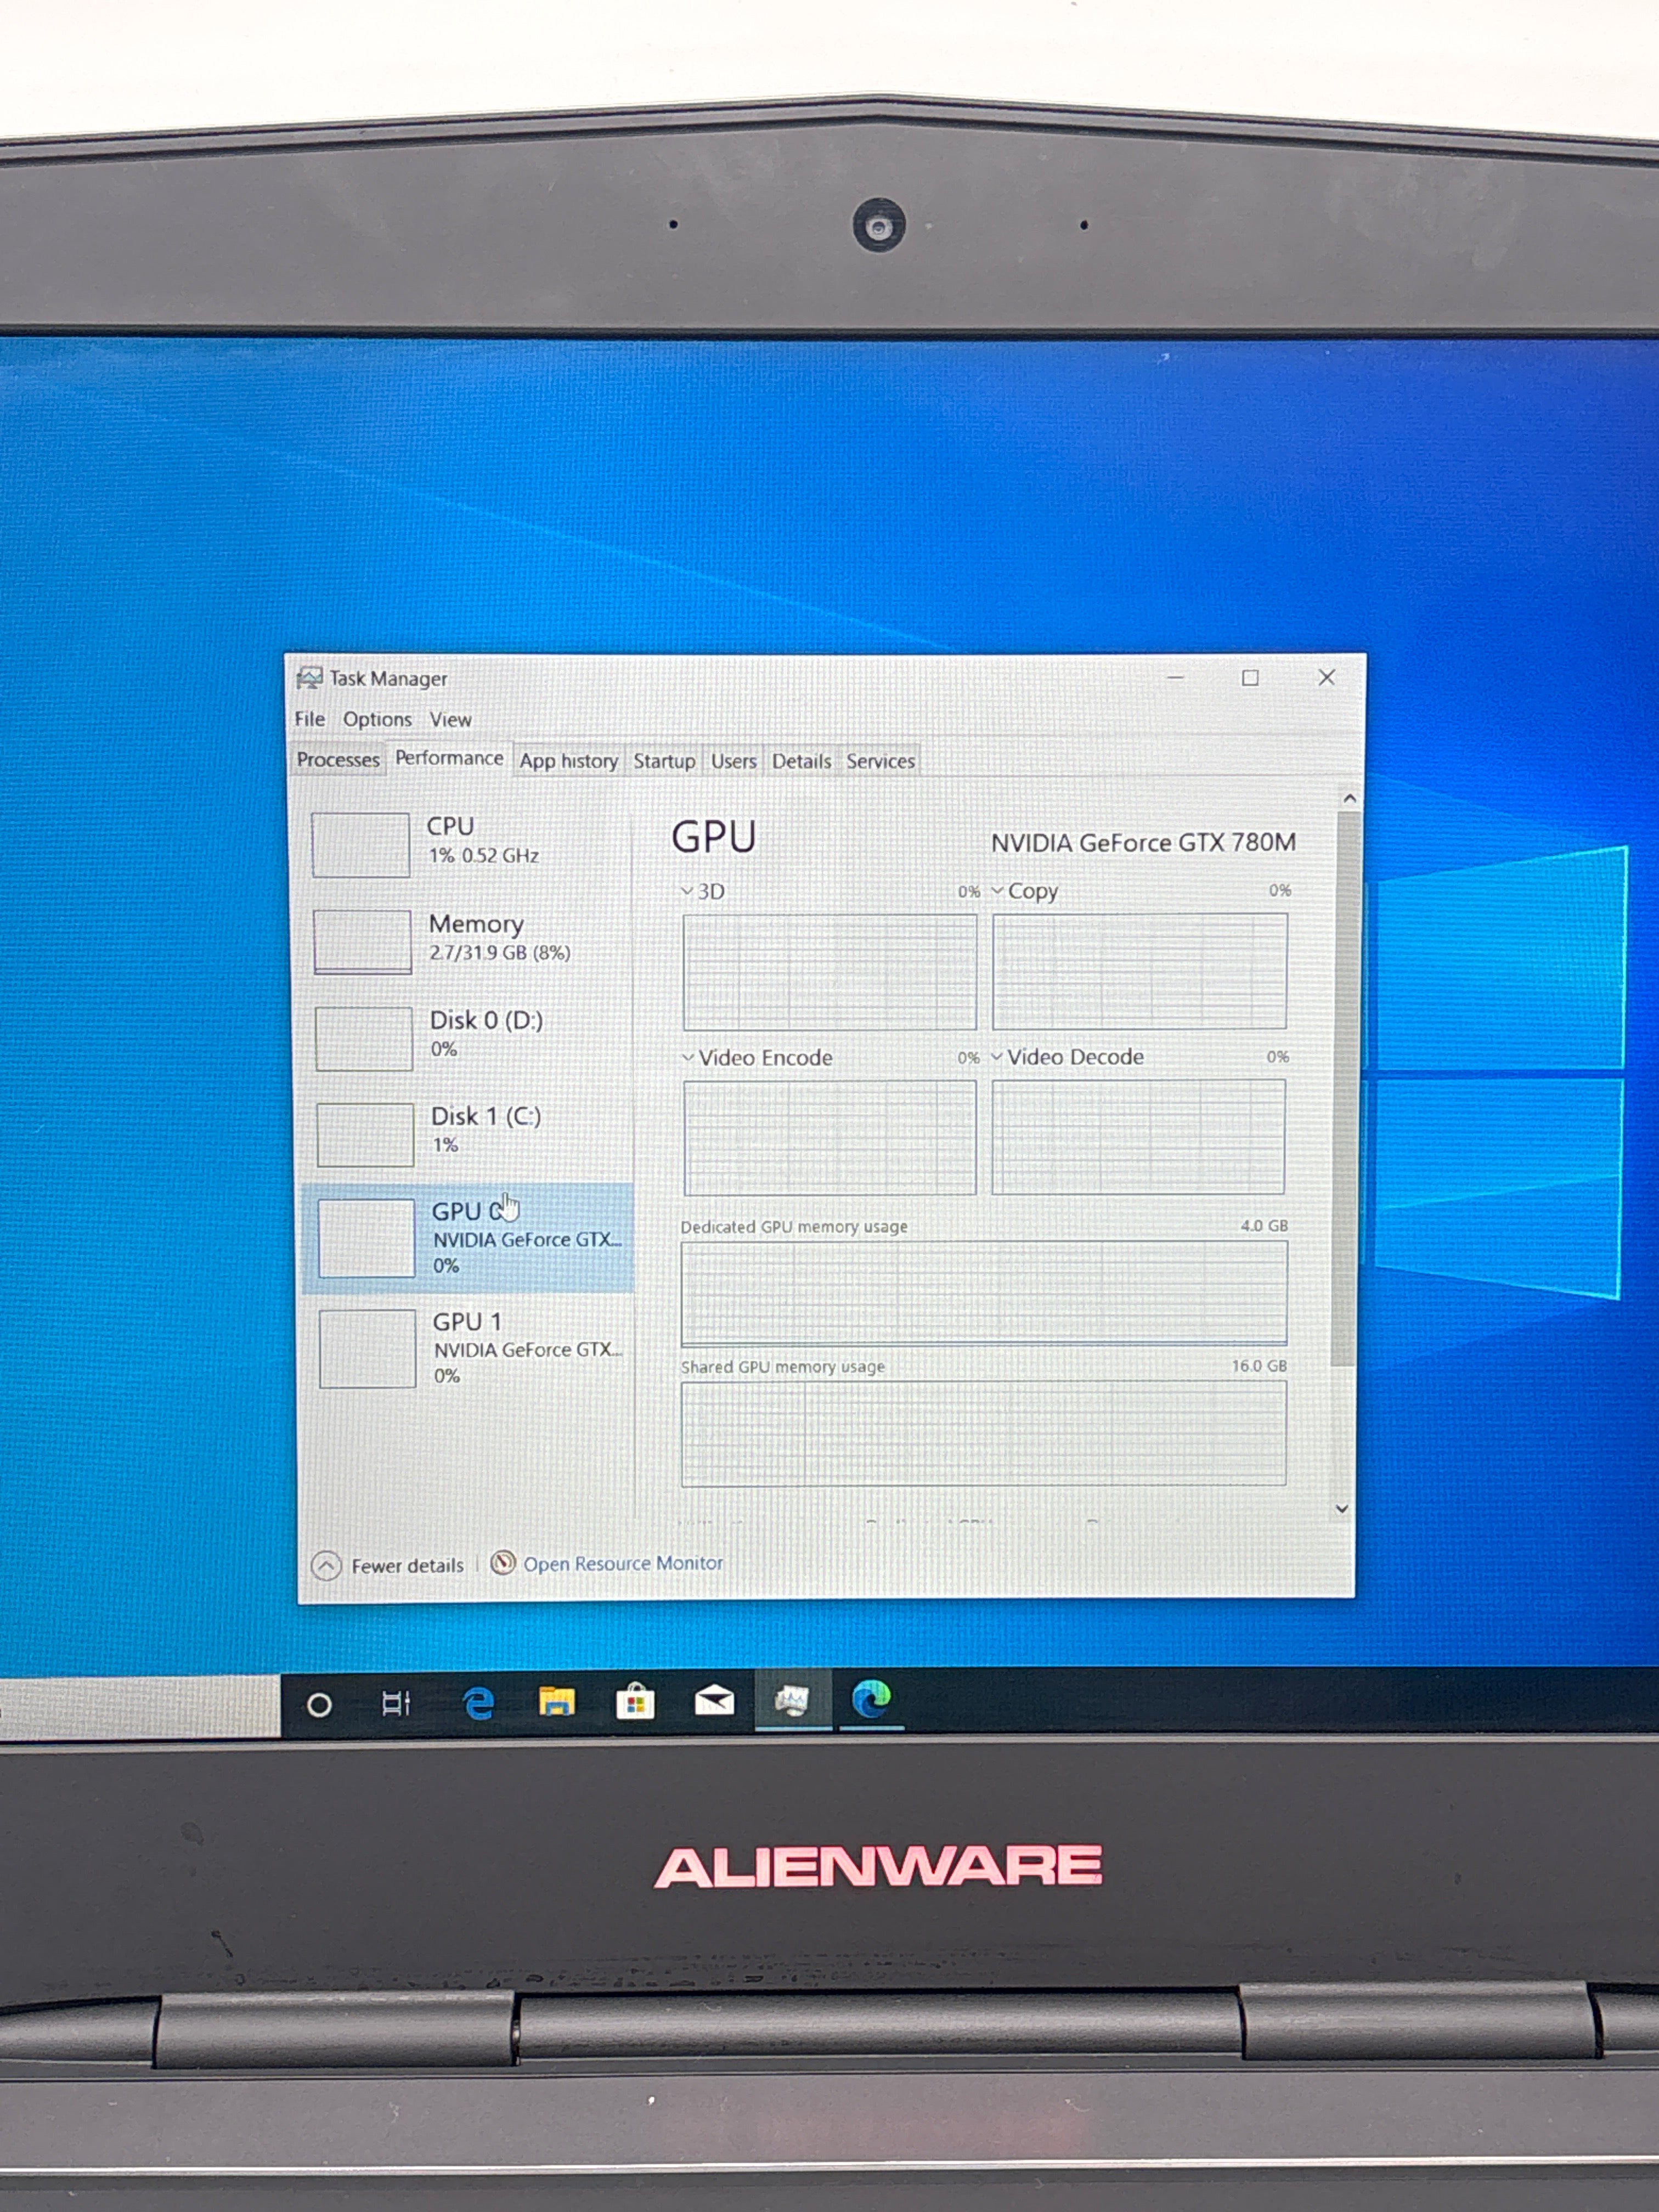Click the Shared GPU memory usage graph
Image resolution: width=1659 pixels, height=2212 pixels.
coord(984,1433)
